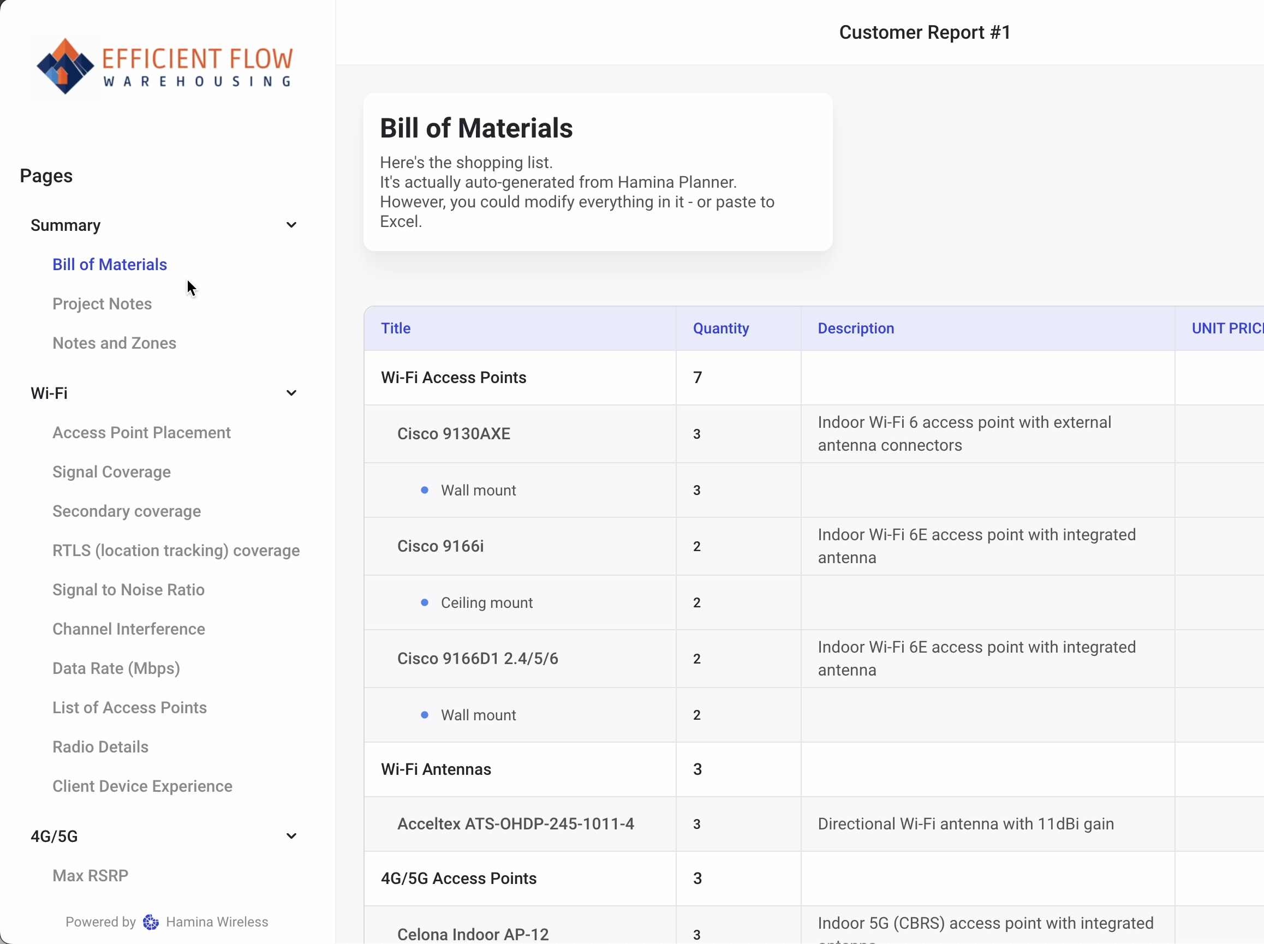Viewport: 1264px width, 944px height.
Task: Open the Notes and Zones page
Action: pyautogui.click(x=114, y=343)
